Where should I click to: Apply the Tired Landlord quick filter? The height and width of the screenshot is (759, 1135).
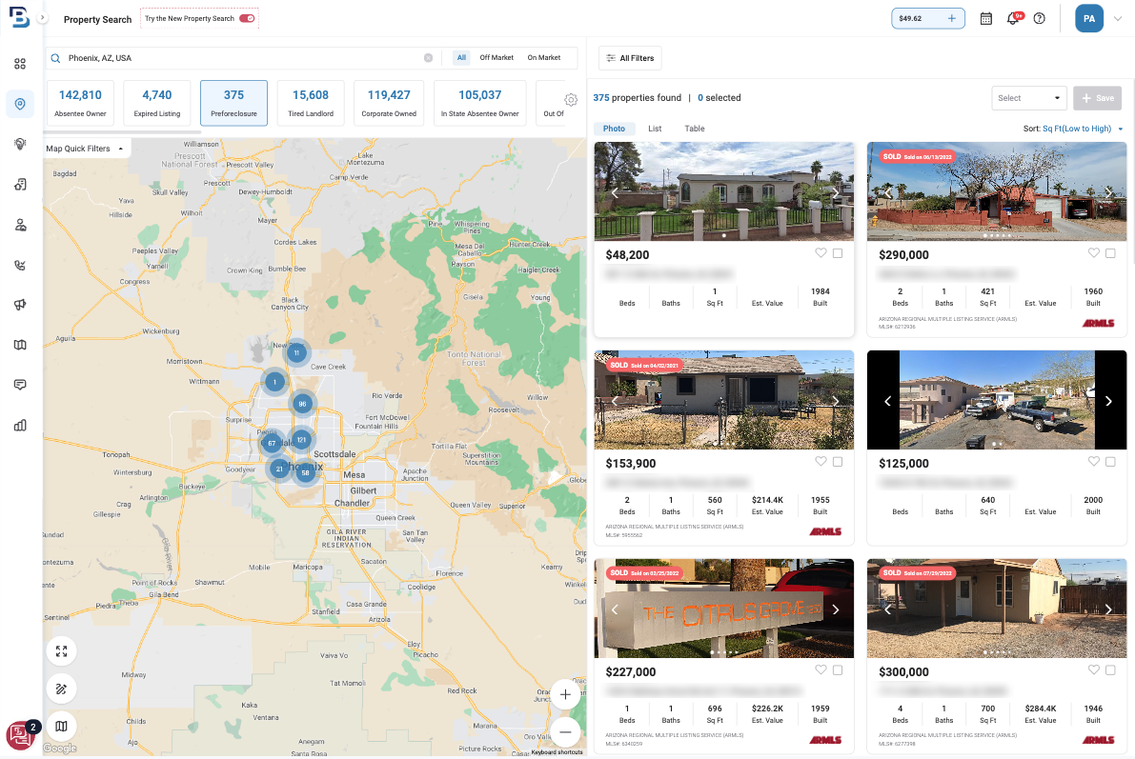click(311, 103)
